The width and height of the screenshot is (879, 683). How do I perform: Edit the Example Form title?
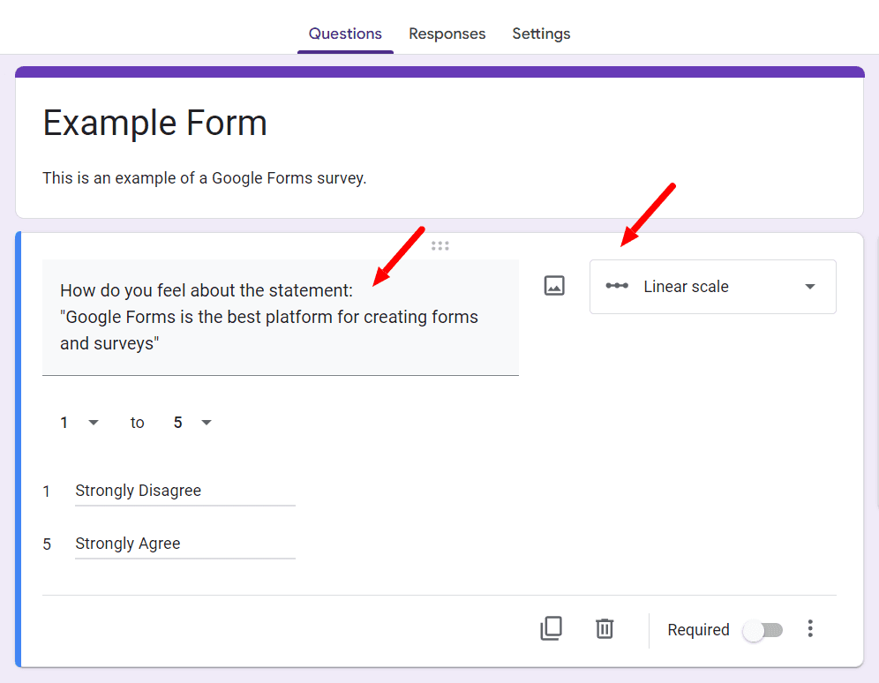[154, 123]
